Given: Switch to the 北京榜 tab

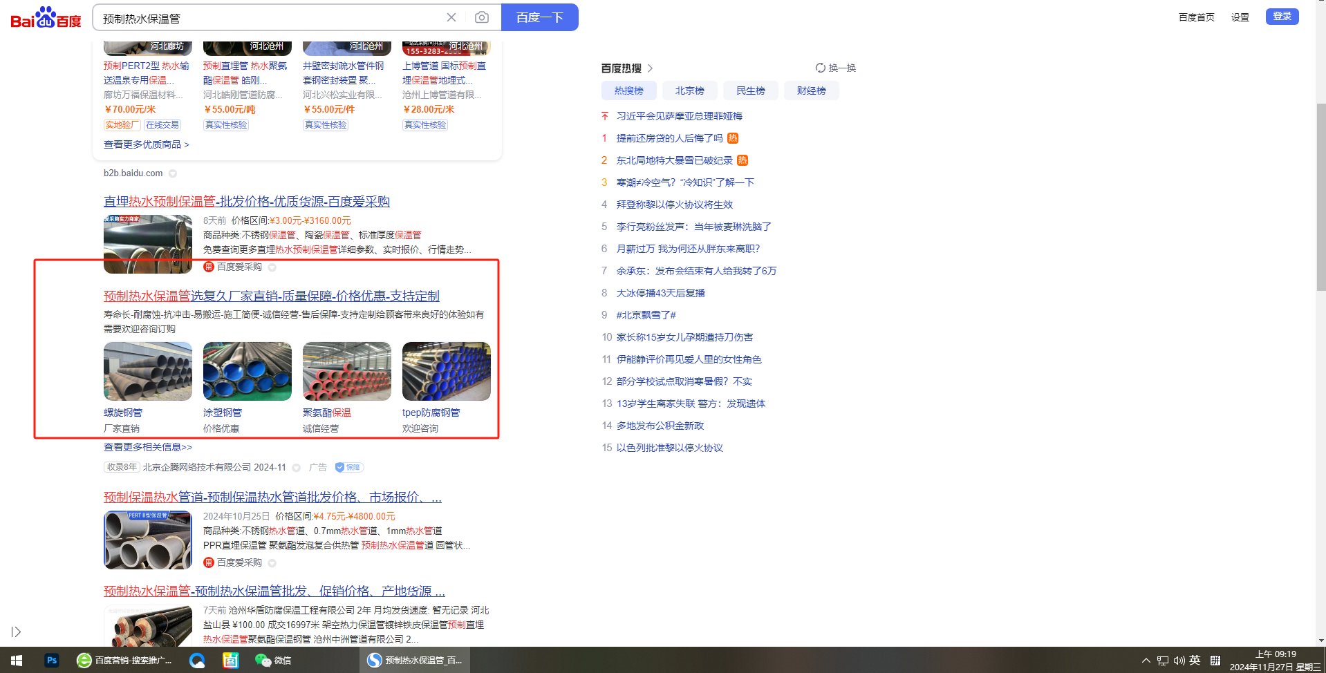Looking at the screenshot, I should tap(690, 91).
